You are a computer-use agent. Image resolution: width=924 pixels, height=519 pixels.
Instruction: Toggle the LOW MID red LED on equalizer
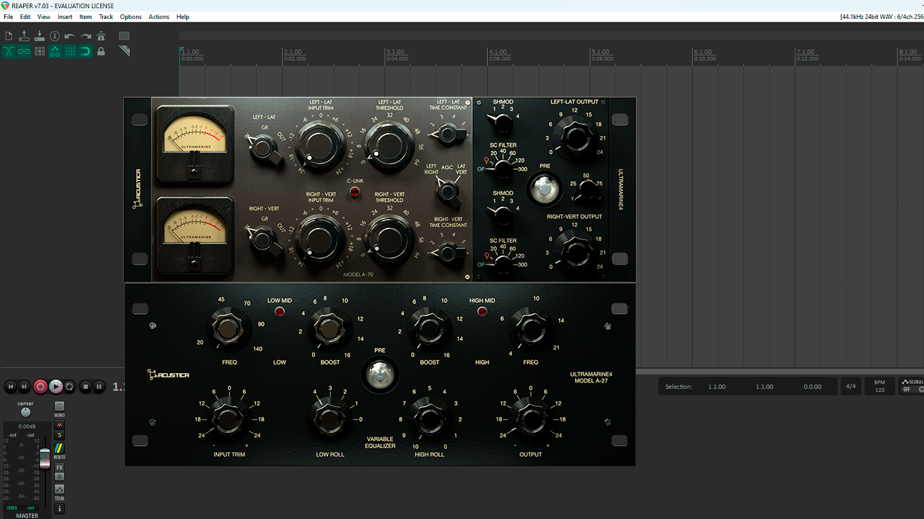[x=279, y=312]
